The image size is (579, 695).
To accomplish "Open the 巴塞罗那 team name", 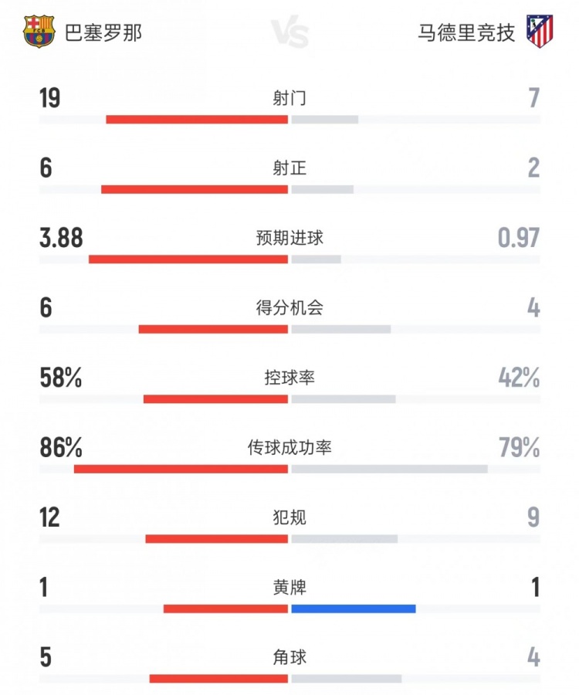I will (103, 33).
